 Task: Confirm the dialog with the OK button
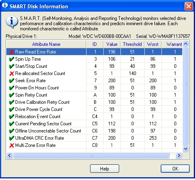175,169
